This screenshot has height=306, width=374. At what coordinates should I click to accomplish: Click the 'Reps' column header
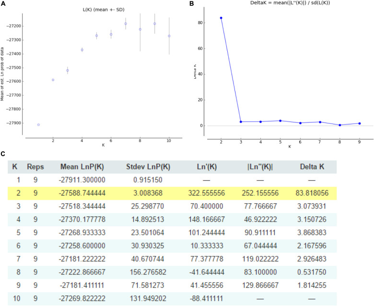coord(35,167)
